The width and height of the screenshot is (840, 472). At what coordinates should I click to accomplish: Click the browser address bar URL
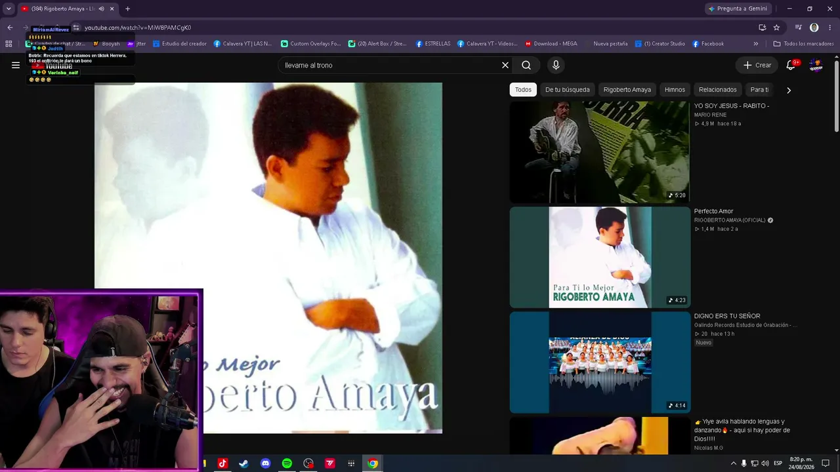(x=138, y=28)
